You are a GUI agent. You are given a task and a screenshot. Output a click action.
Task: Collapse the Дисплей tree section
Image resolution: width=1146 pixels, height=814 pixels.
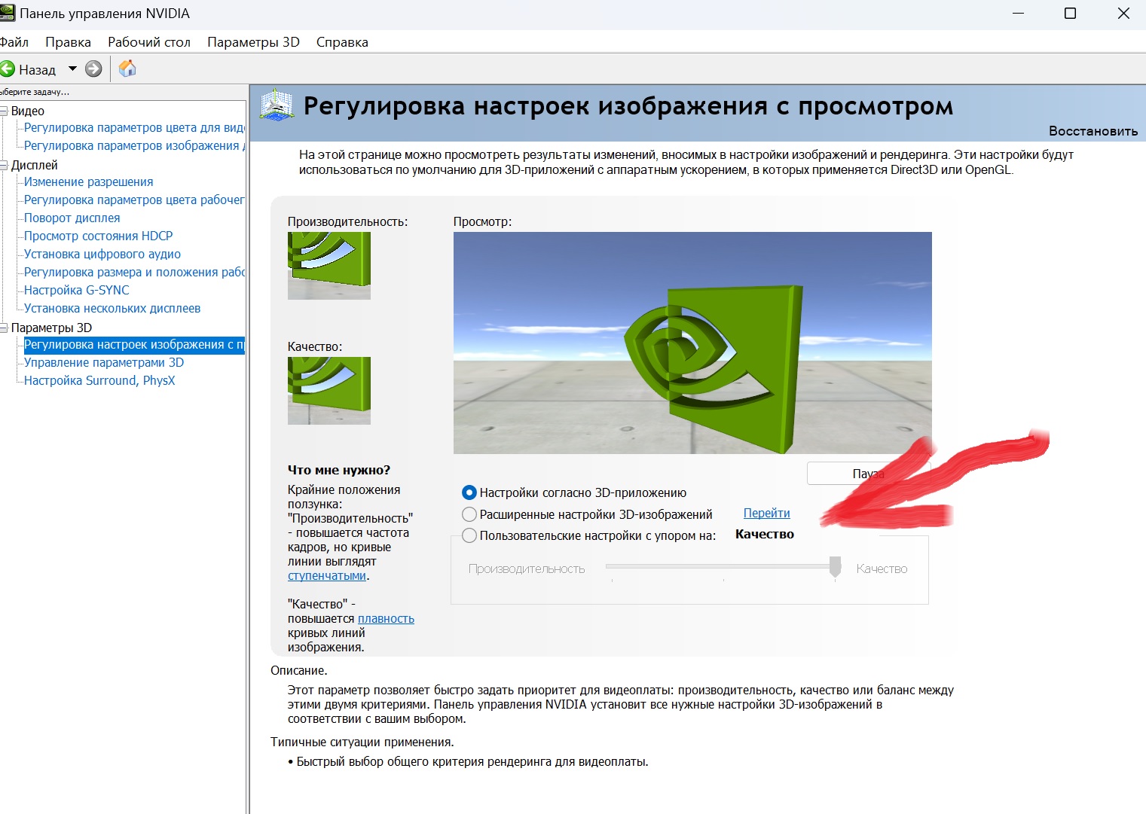(4, 165)
